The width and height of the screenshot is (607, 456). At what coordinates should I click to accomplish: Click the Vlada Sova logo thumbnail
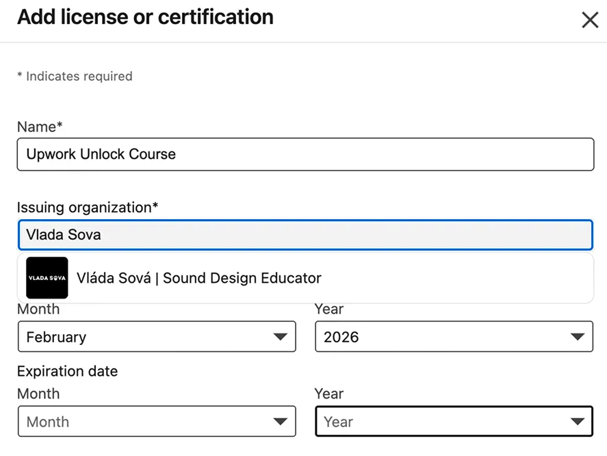coord(47,278)
